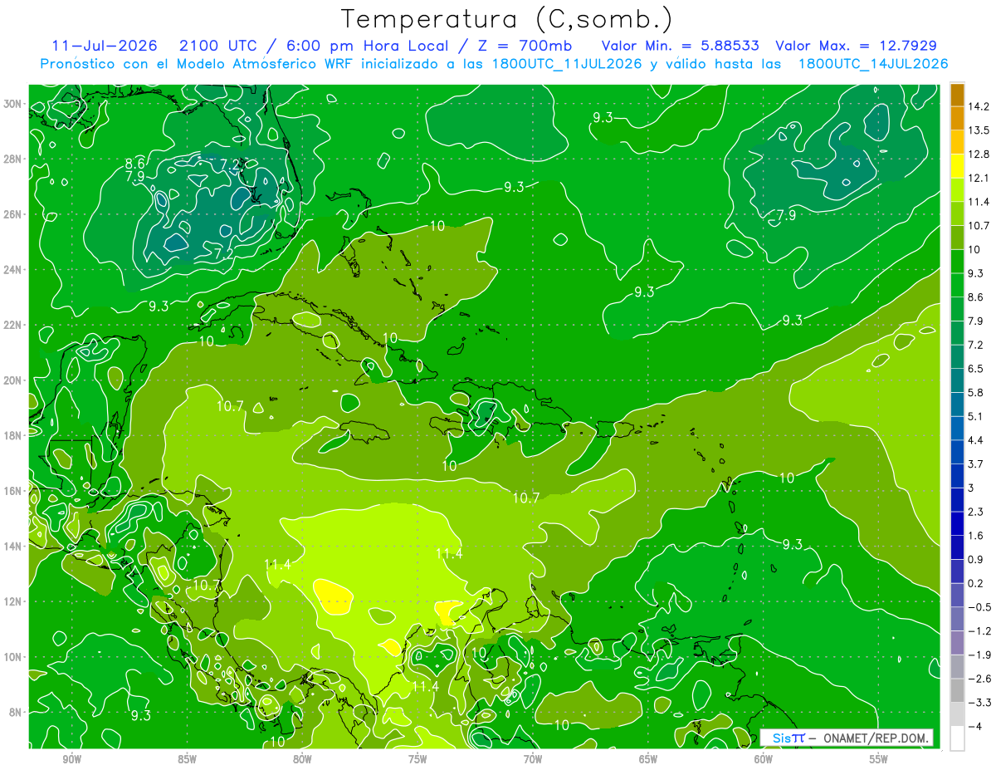Click the "8N" latitude label
The width and height of the screenshot is (996, 770).
(15, 713)
